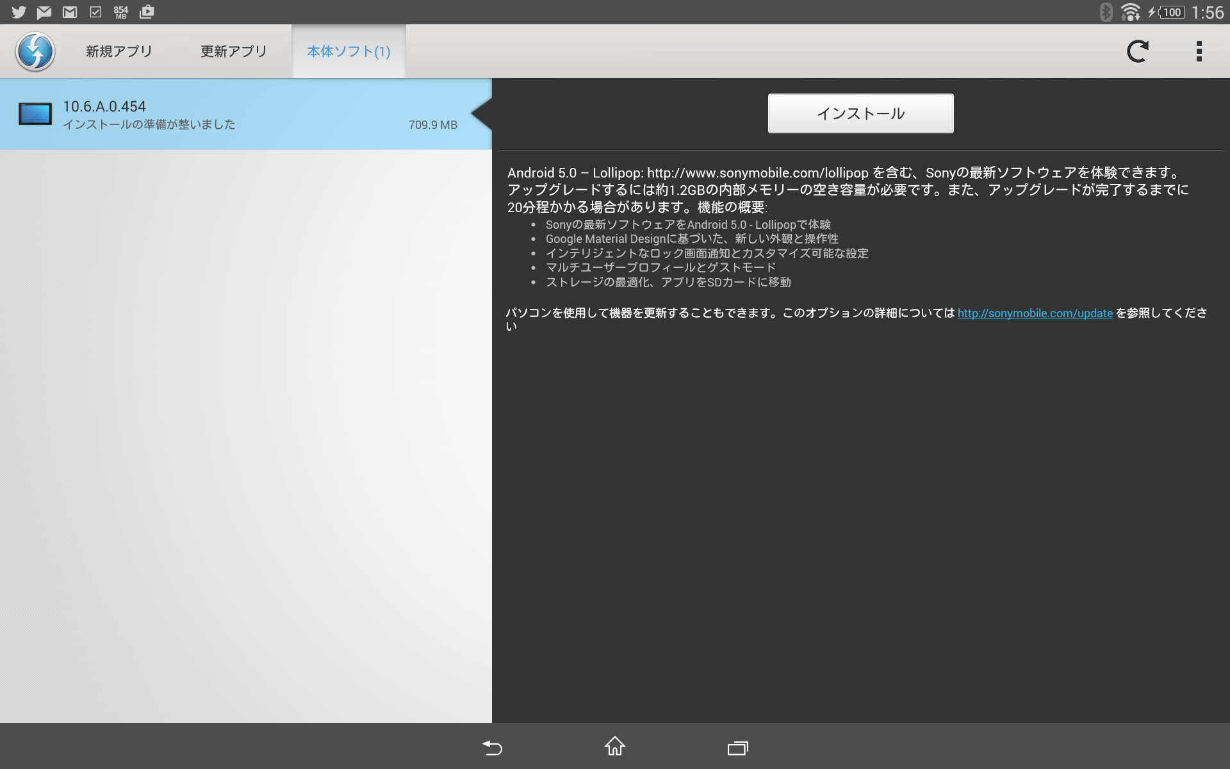Open the 更新アプリ tab
The height and width of the screenshot is (769, 1230).
coord(234,51)
